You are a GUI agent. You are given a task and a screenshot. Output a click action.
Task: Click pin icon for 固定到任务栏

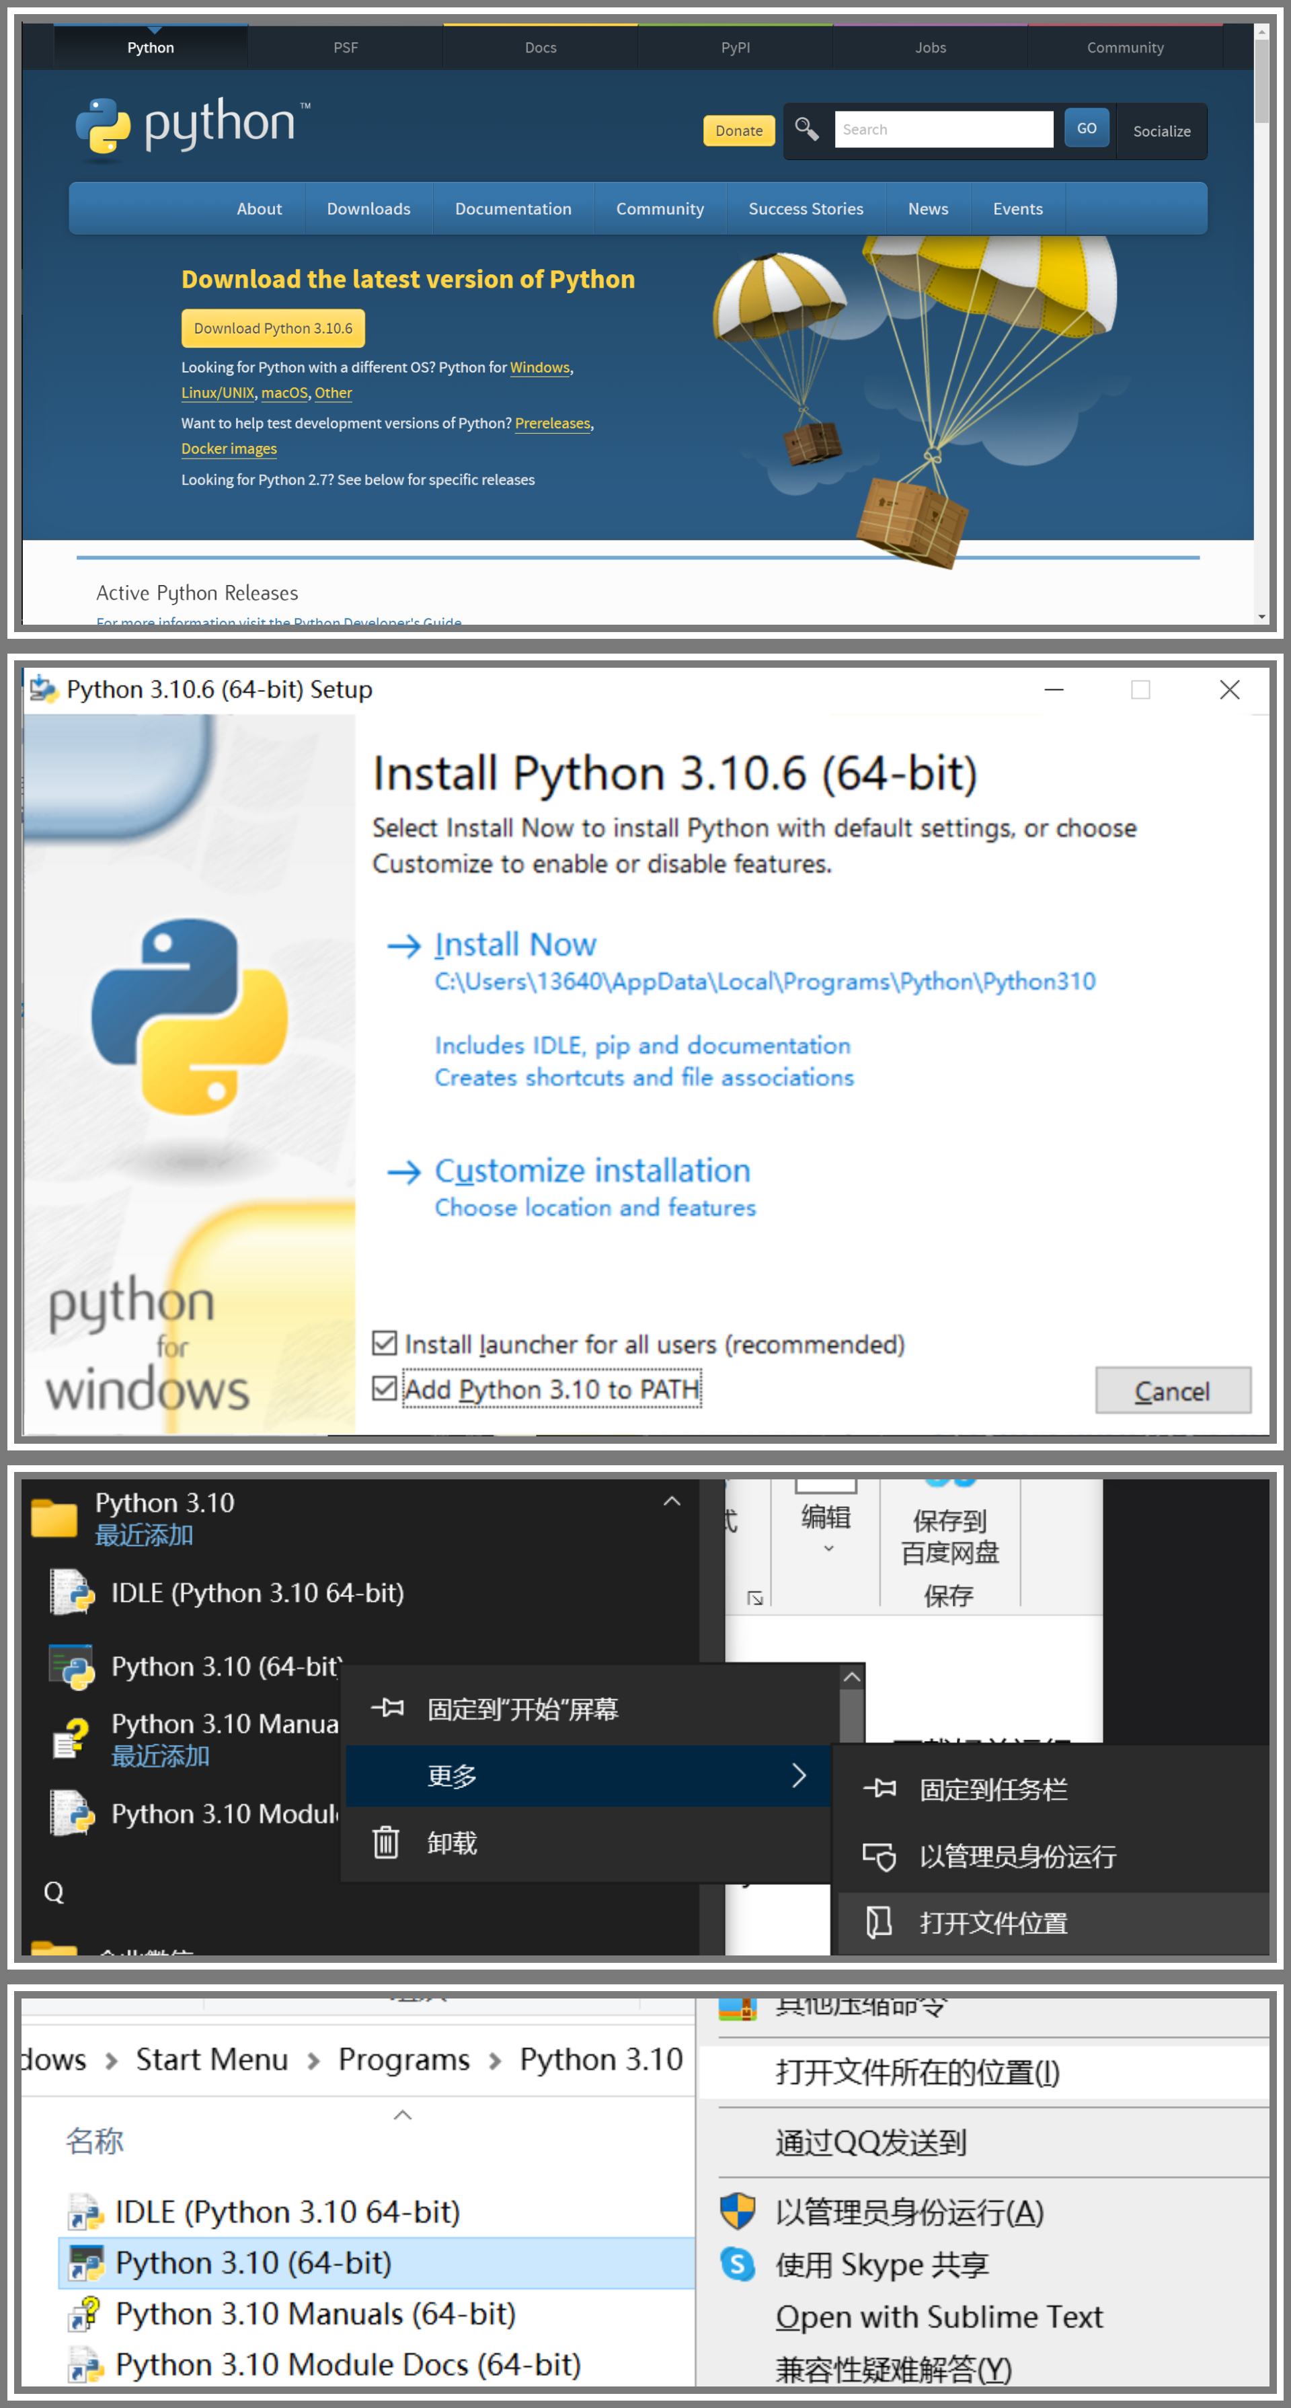(x=879, y=1788)
